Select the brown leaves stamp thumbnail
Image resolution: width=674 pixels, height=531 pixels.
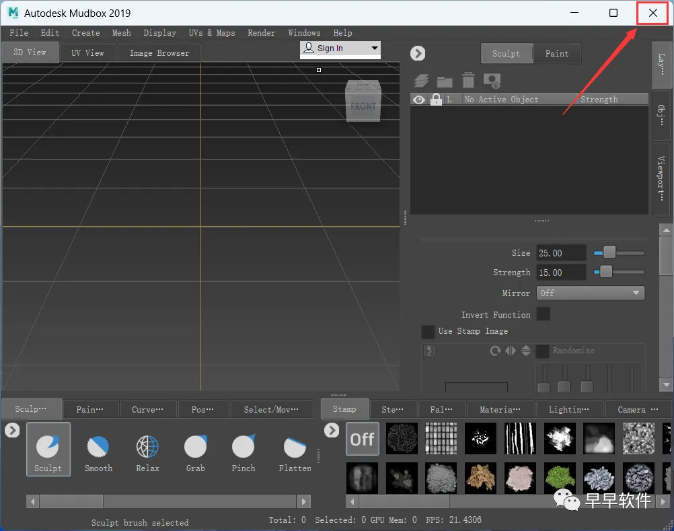(x=480, y=478)
